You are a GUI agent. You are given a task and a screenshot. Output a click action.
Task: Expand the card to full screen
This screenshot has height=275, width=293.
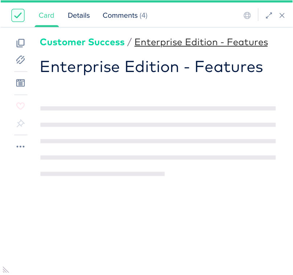point(269,16)
